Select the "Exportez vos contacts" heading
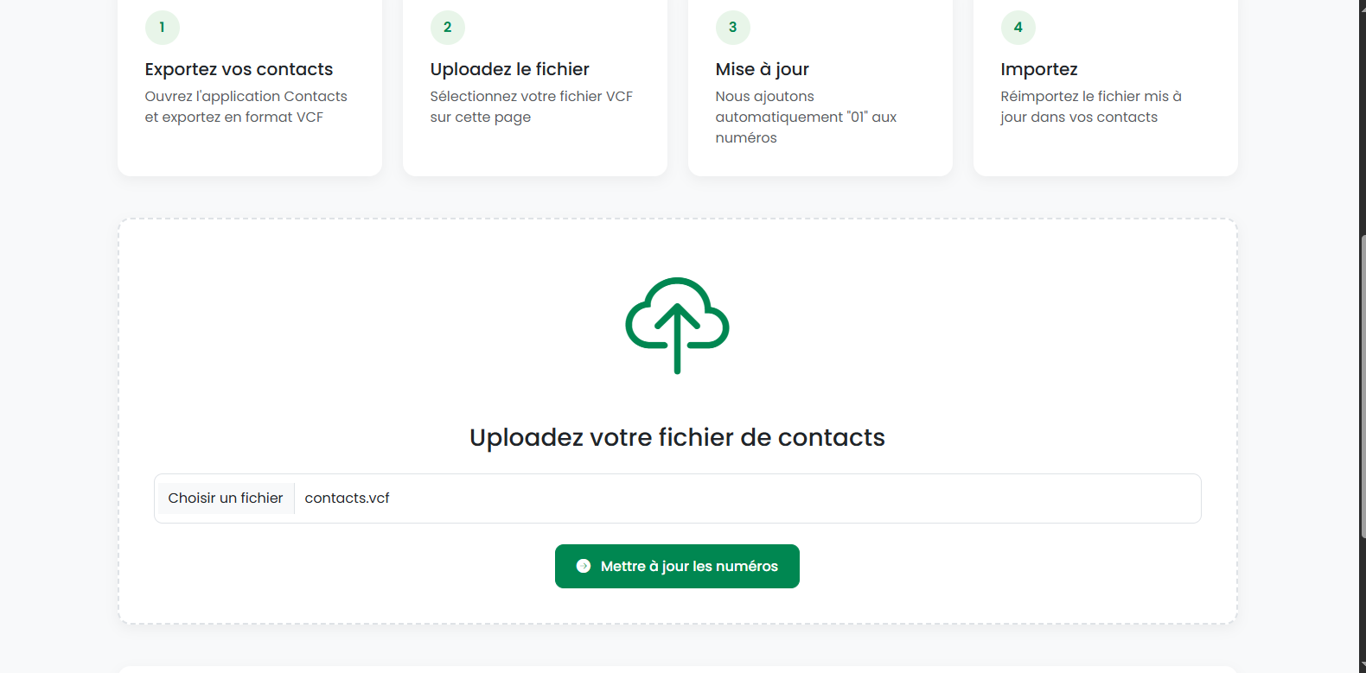Screen dimensions: 1366x673 pos(239,69)
